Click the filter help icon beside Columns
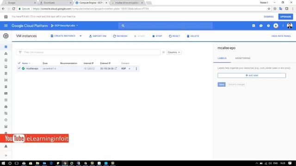 click(x=163, y=52)
